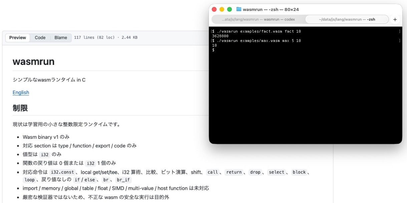407x203 pixels.
Task: Click the terminal title text wasmrun — -zsh
Action: (271, 9)
